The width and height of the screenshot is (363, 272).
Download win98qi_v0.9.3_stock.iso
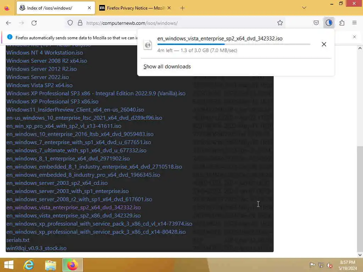[37, 248]
